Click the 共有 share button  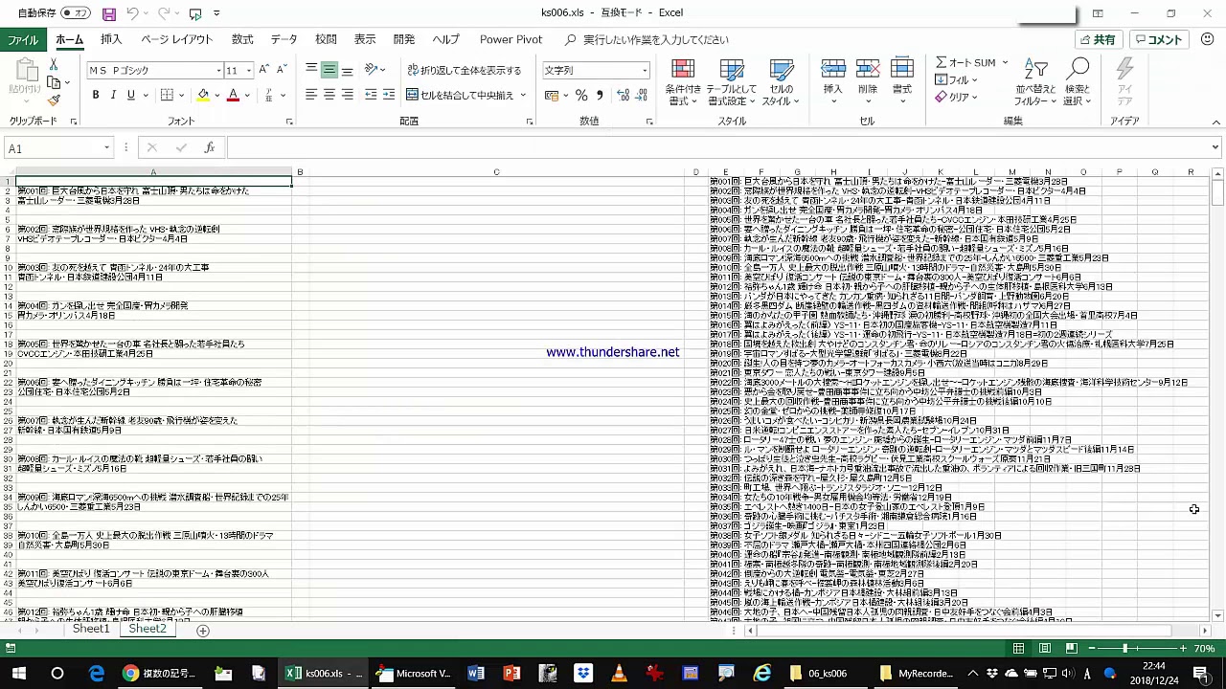[x=1098, y=39]
